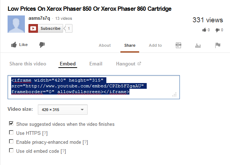The height and width of the screenshot is (165, 230).
Task: Click the report flag icon
Action: coord(217,45)
